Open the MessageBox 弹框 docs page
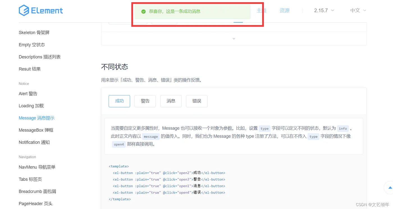This screenshot has width=393, height=209. [36, 130]
